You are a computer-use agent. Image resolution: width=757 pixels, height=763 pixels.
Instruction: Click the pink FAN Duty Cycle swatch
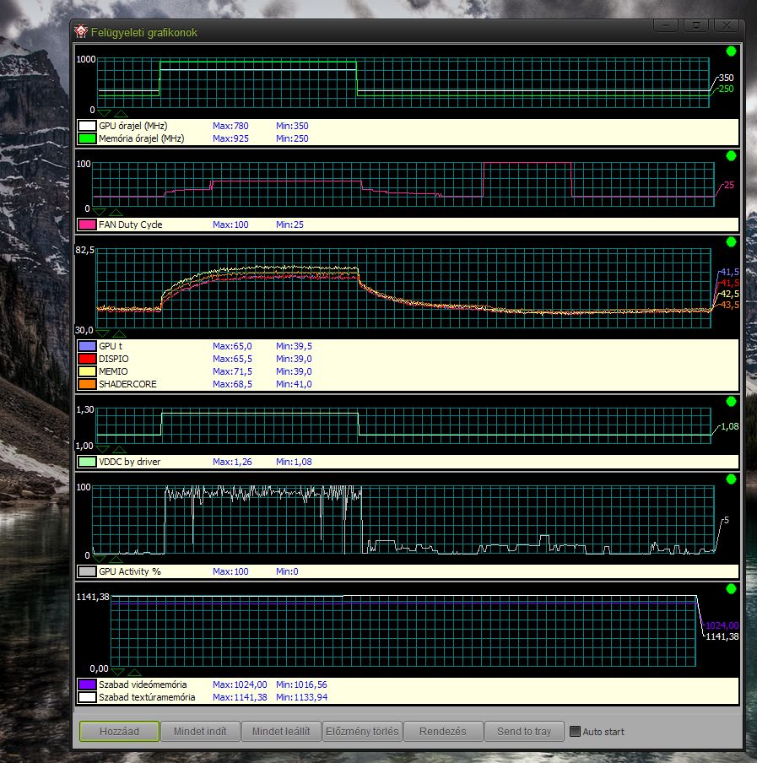87,225
